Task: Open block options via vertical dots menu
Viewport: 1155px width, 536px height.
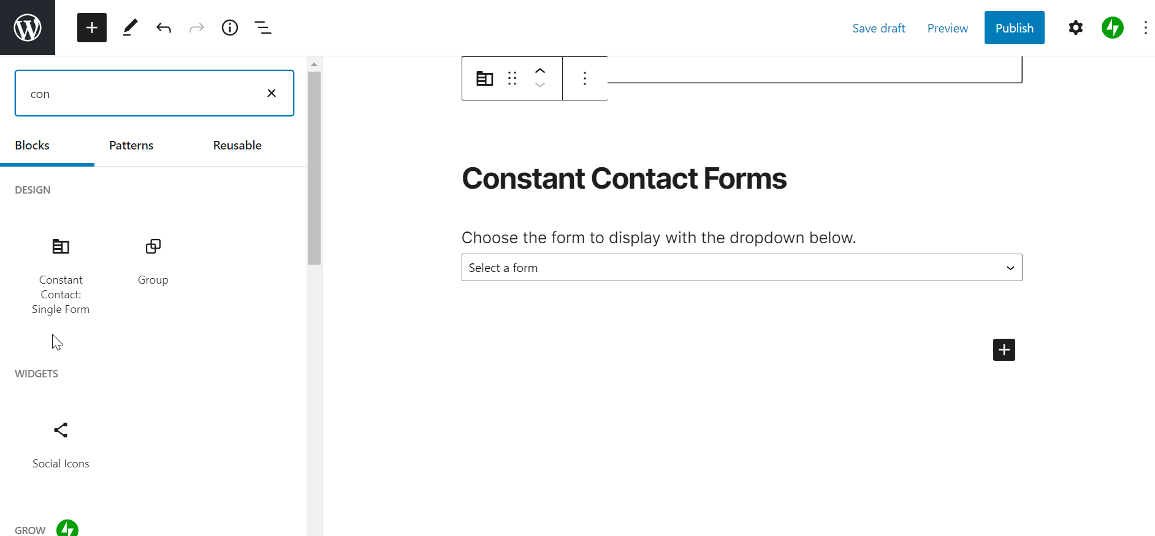Action: (x=584, y=78)
